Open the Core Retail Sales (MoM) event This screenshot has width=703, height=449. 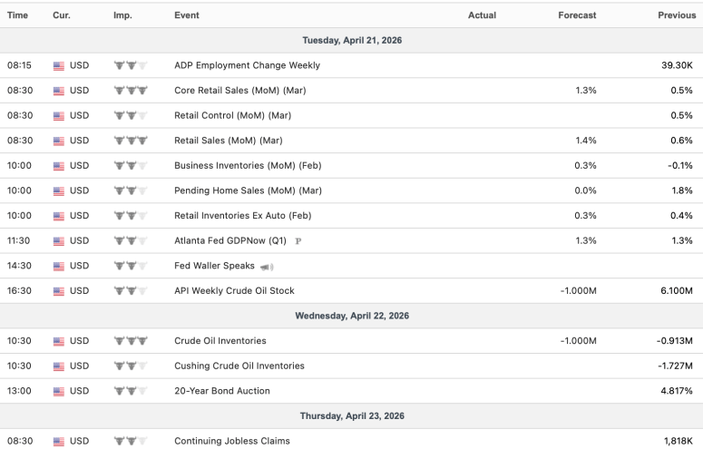(x=238, y=91)
